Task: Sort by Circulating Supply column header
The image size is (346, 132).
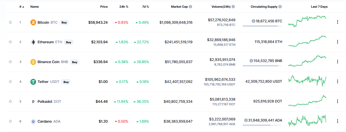Action: pos(264,7)
